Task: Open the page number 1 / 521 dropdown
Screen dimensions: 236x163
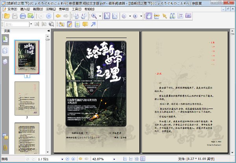Action: pyautogui.click(x=62, y=159)
